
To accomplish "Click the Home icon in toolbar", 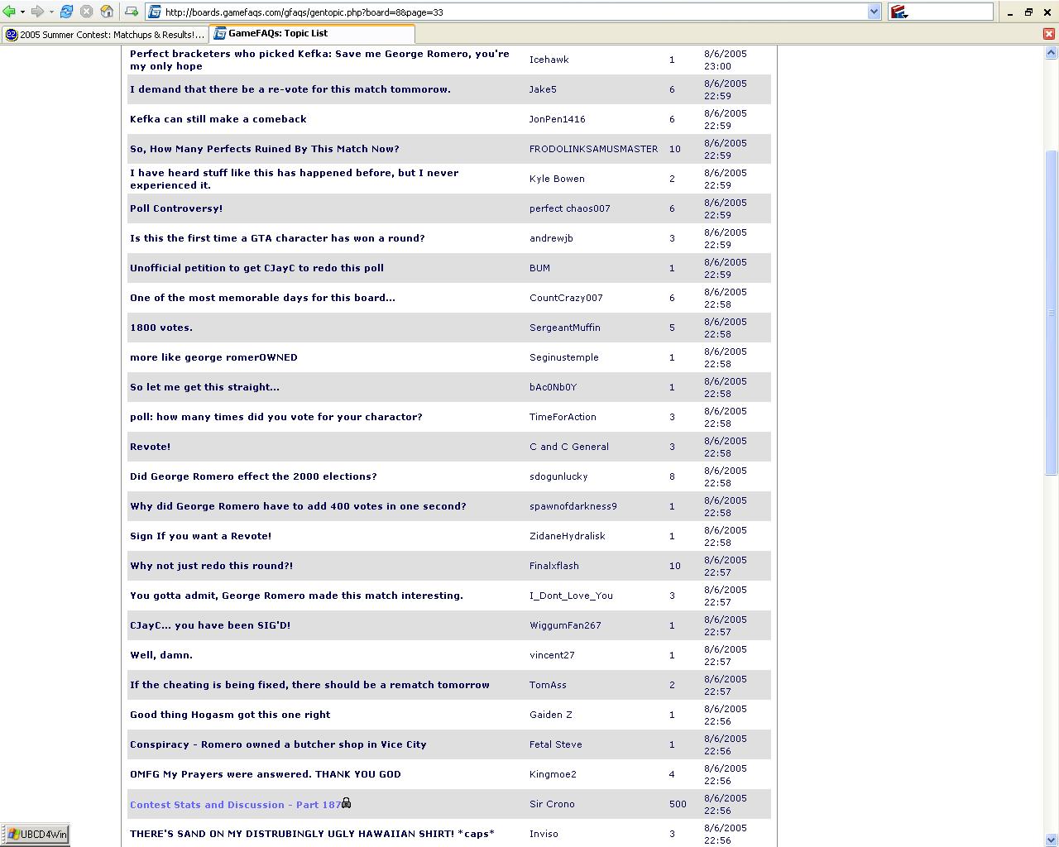I will pos(107,12).
